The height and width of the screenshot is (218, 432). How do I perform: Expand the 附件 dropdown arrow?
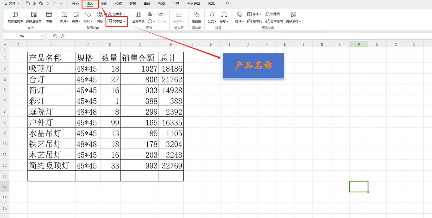243,21
